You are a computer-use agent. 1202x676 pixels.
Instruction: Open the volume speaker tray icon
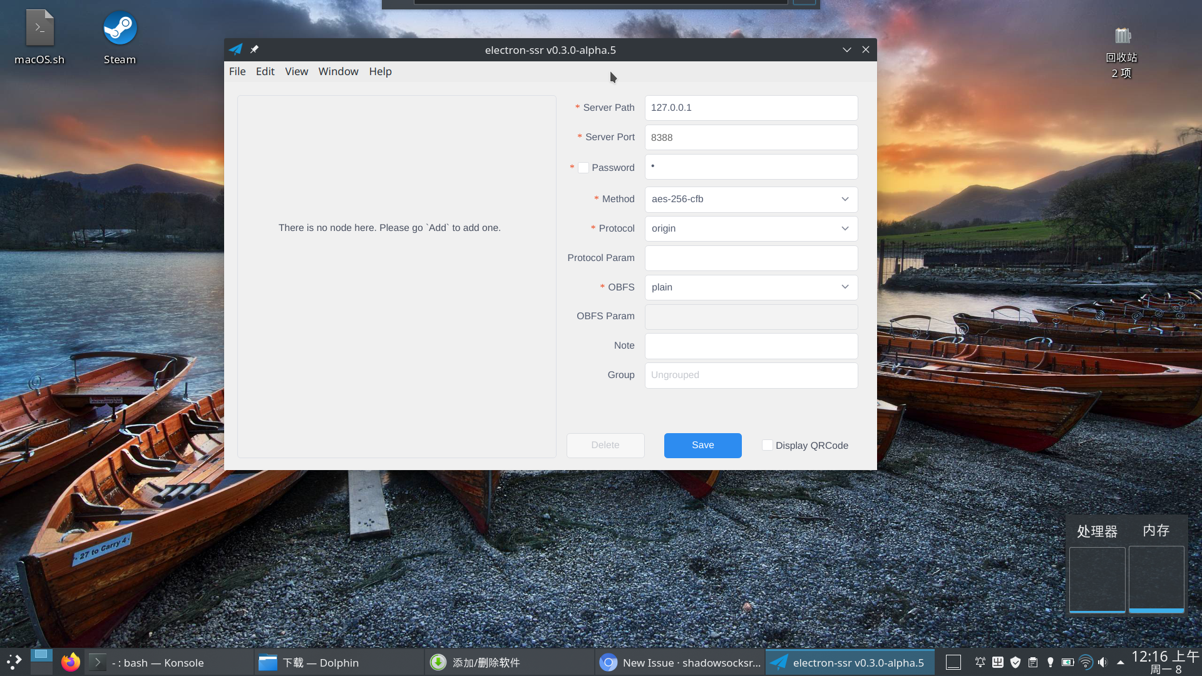(x=1103, y=662)
